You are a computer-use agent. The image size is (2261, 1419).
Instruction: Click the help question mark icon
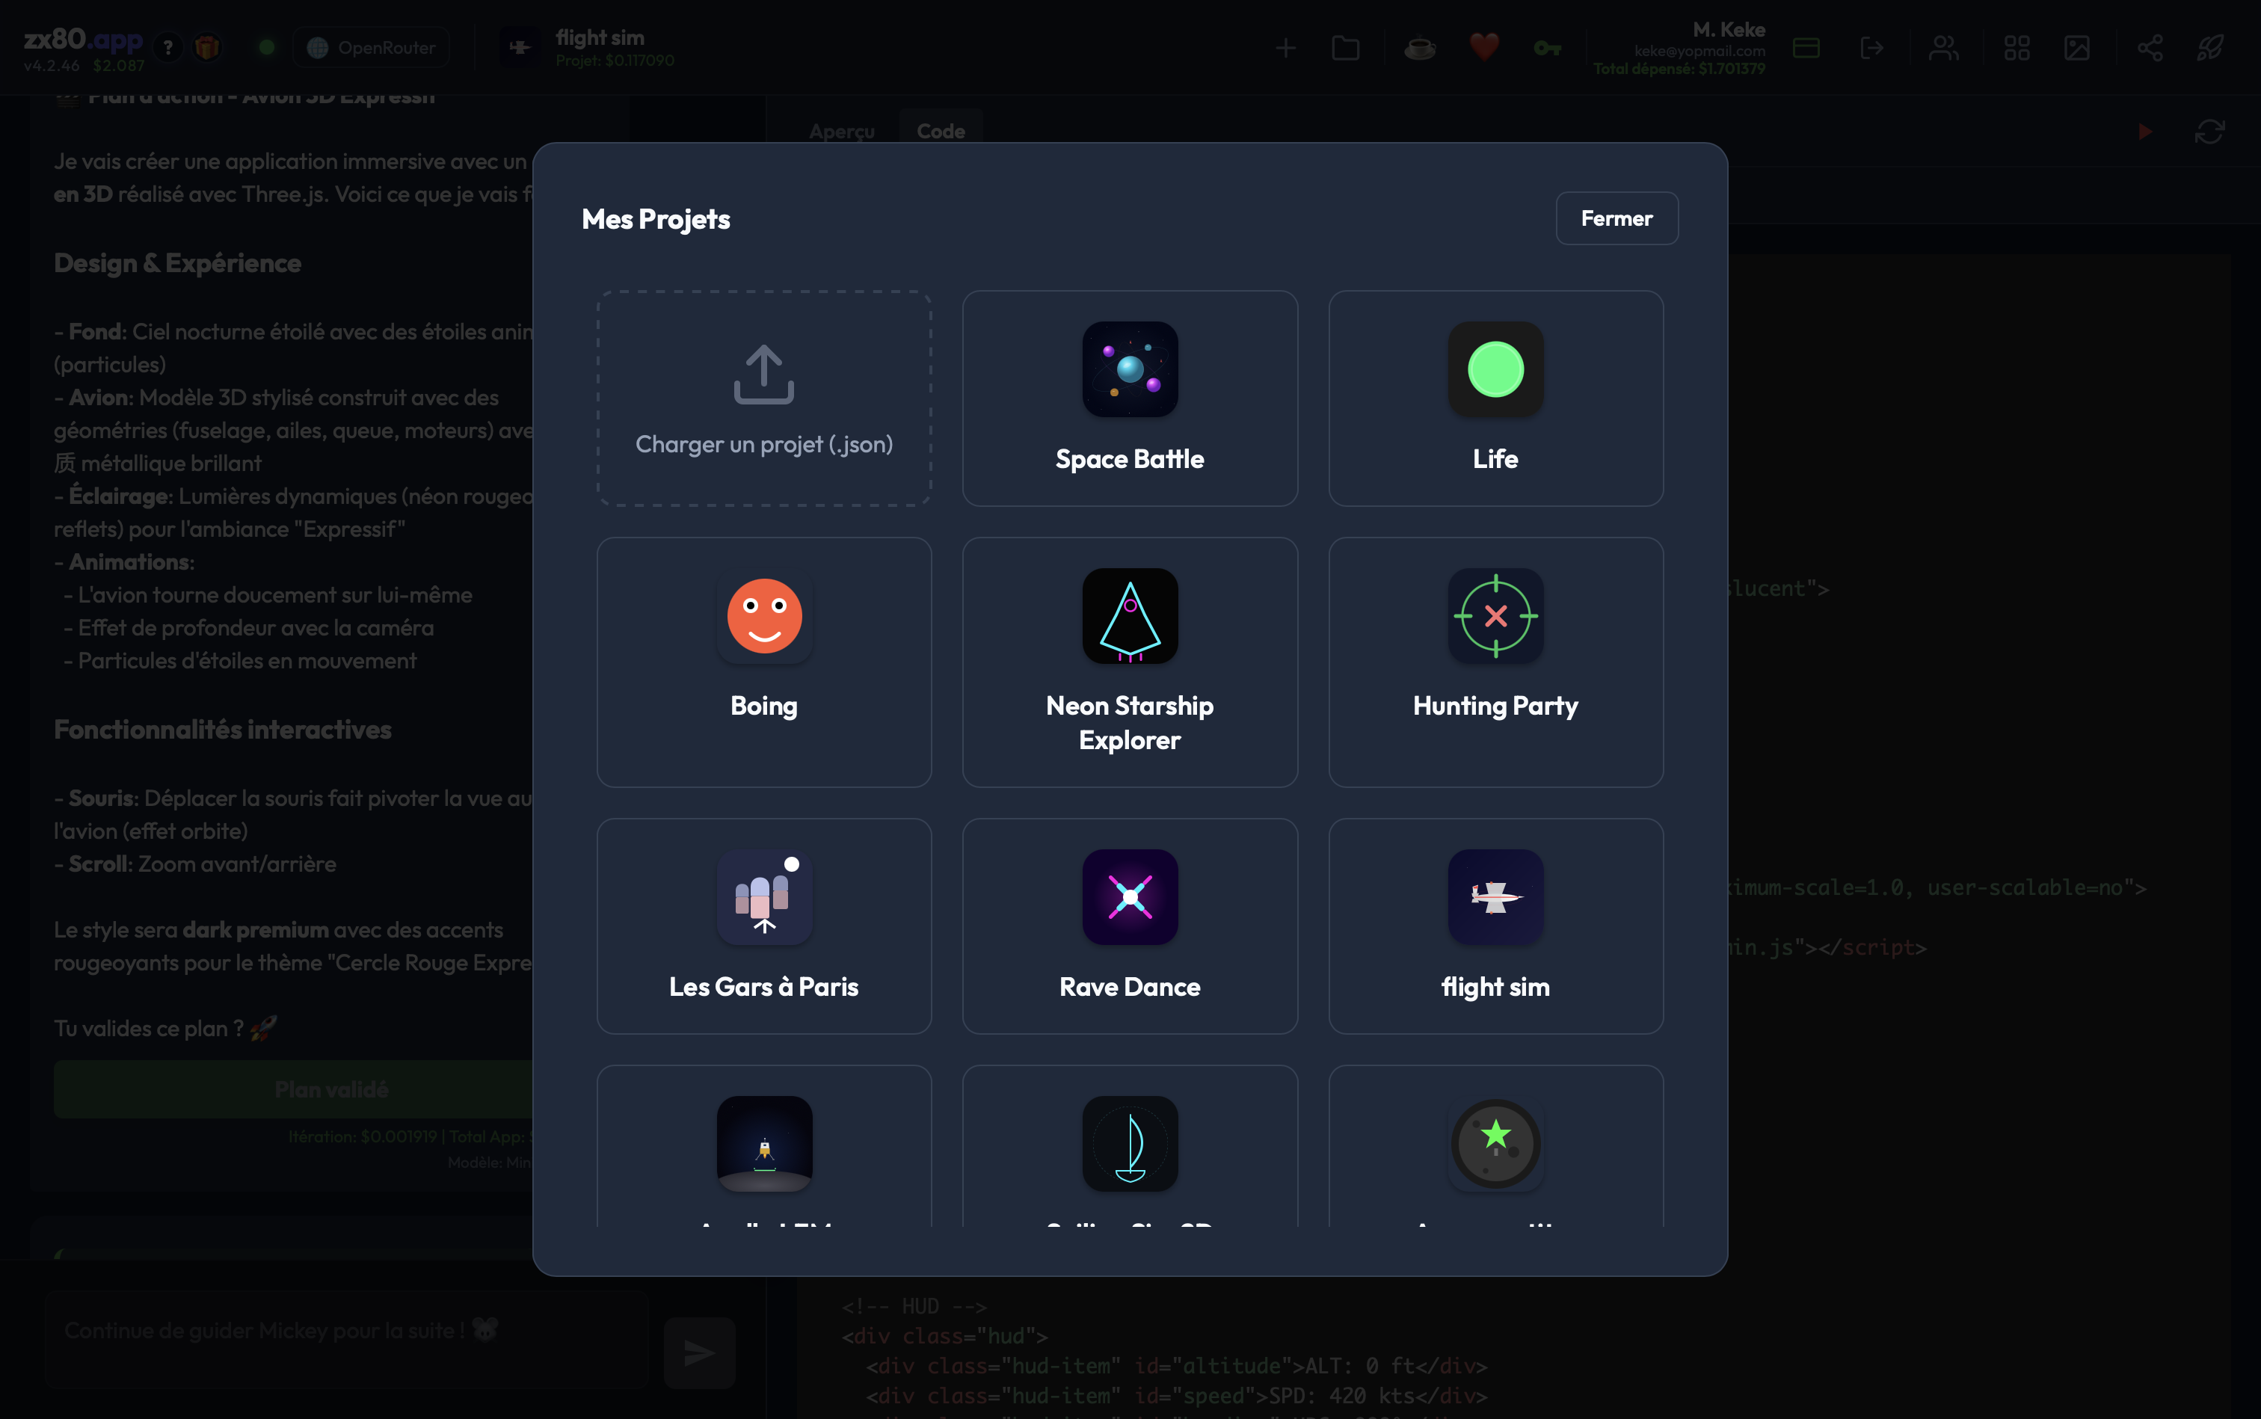pos(168,48)
